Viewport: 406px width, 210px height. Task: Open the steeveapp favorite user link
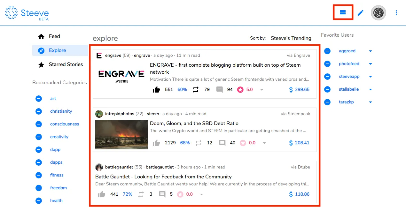pyautogui.click(x=349, y=77)
